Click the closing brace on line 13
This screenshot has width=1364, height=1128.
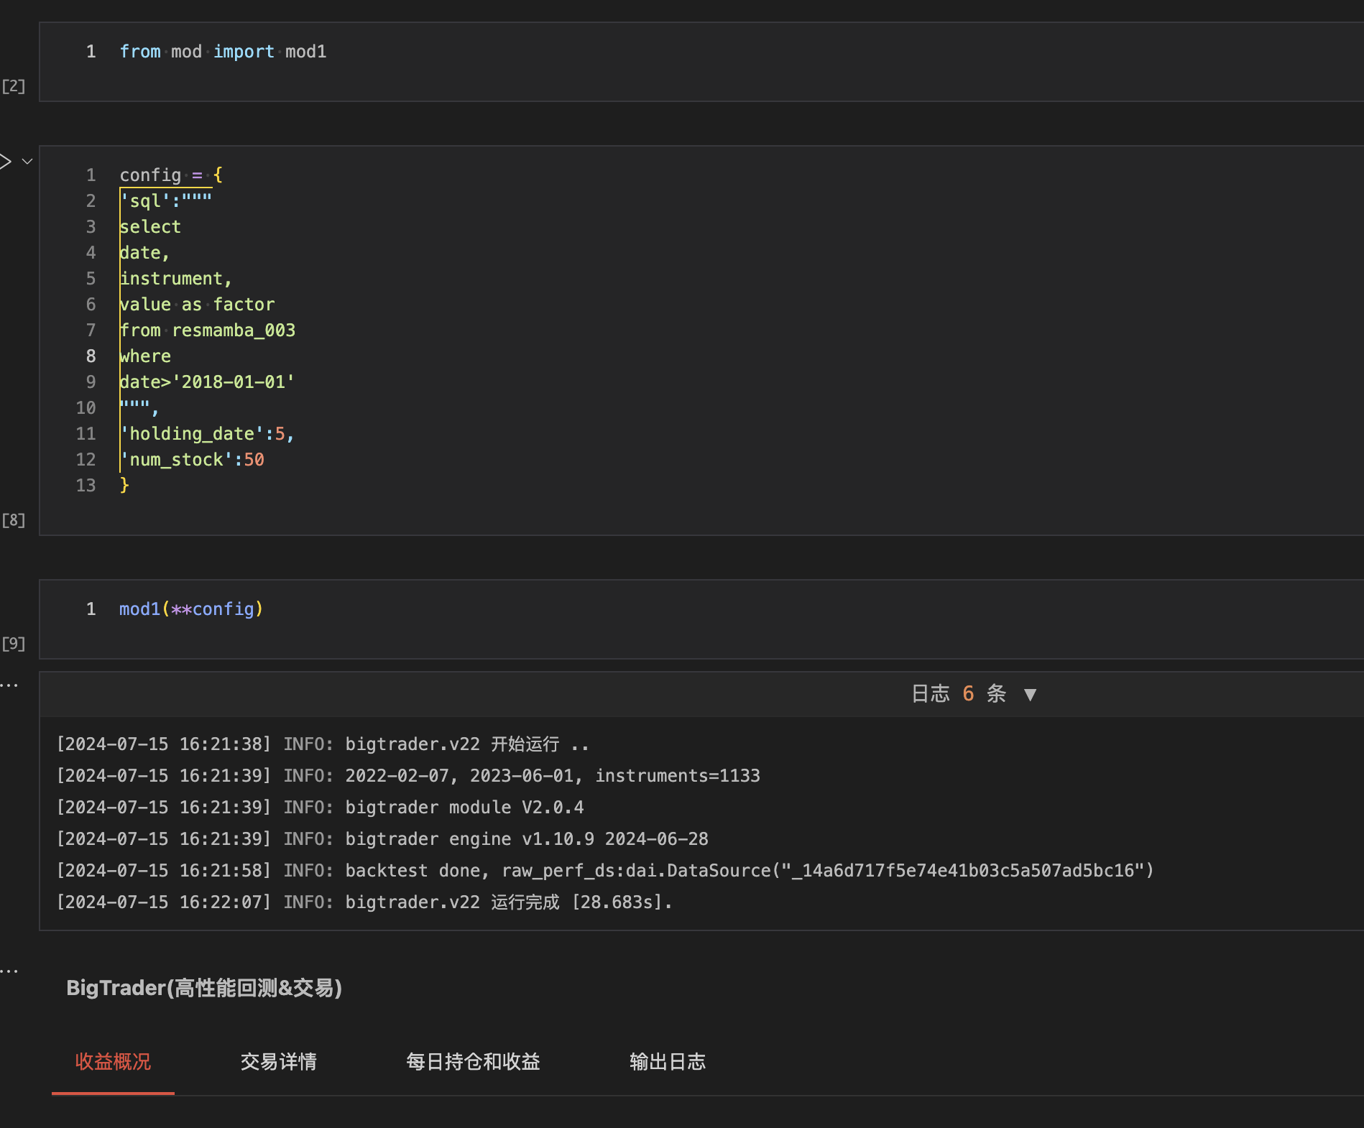coord(124,486)
